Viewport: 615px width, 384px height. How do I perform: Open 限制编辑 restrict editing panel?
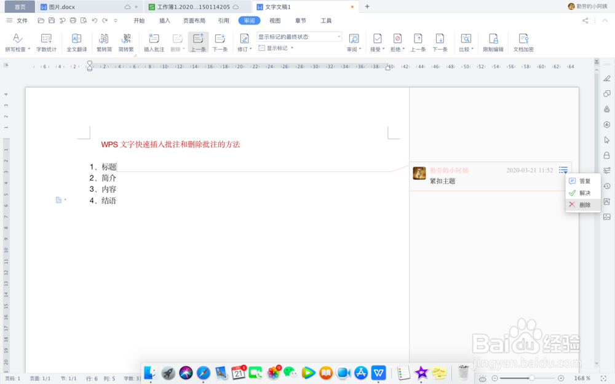pos(493,42)
